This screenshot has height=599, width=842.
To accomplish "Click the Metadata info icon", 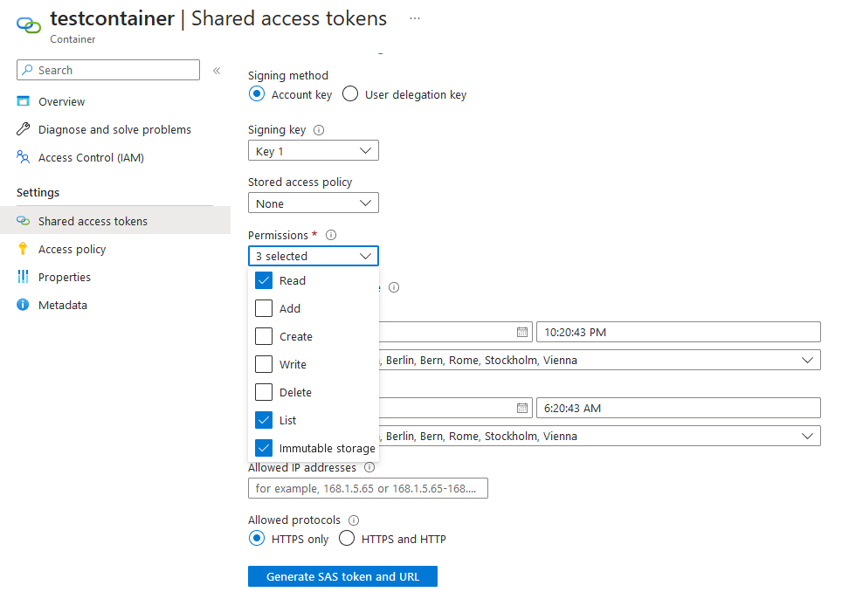I will click(x=23, y=305).
